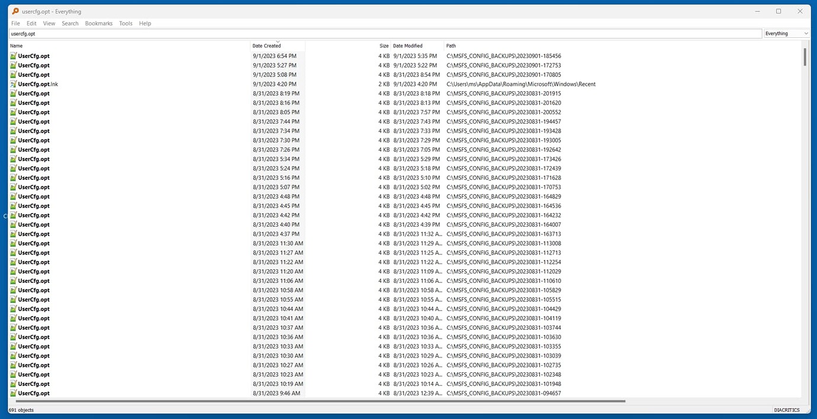Screen dimensions: 817x419
Task: Open the Search menu
Action: point(70,23)
